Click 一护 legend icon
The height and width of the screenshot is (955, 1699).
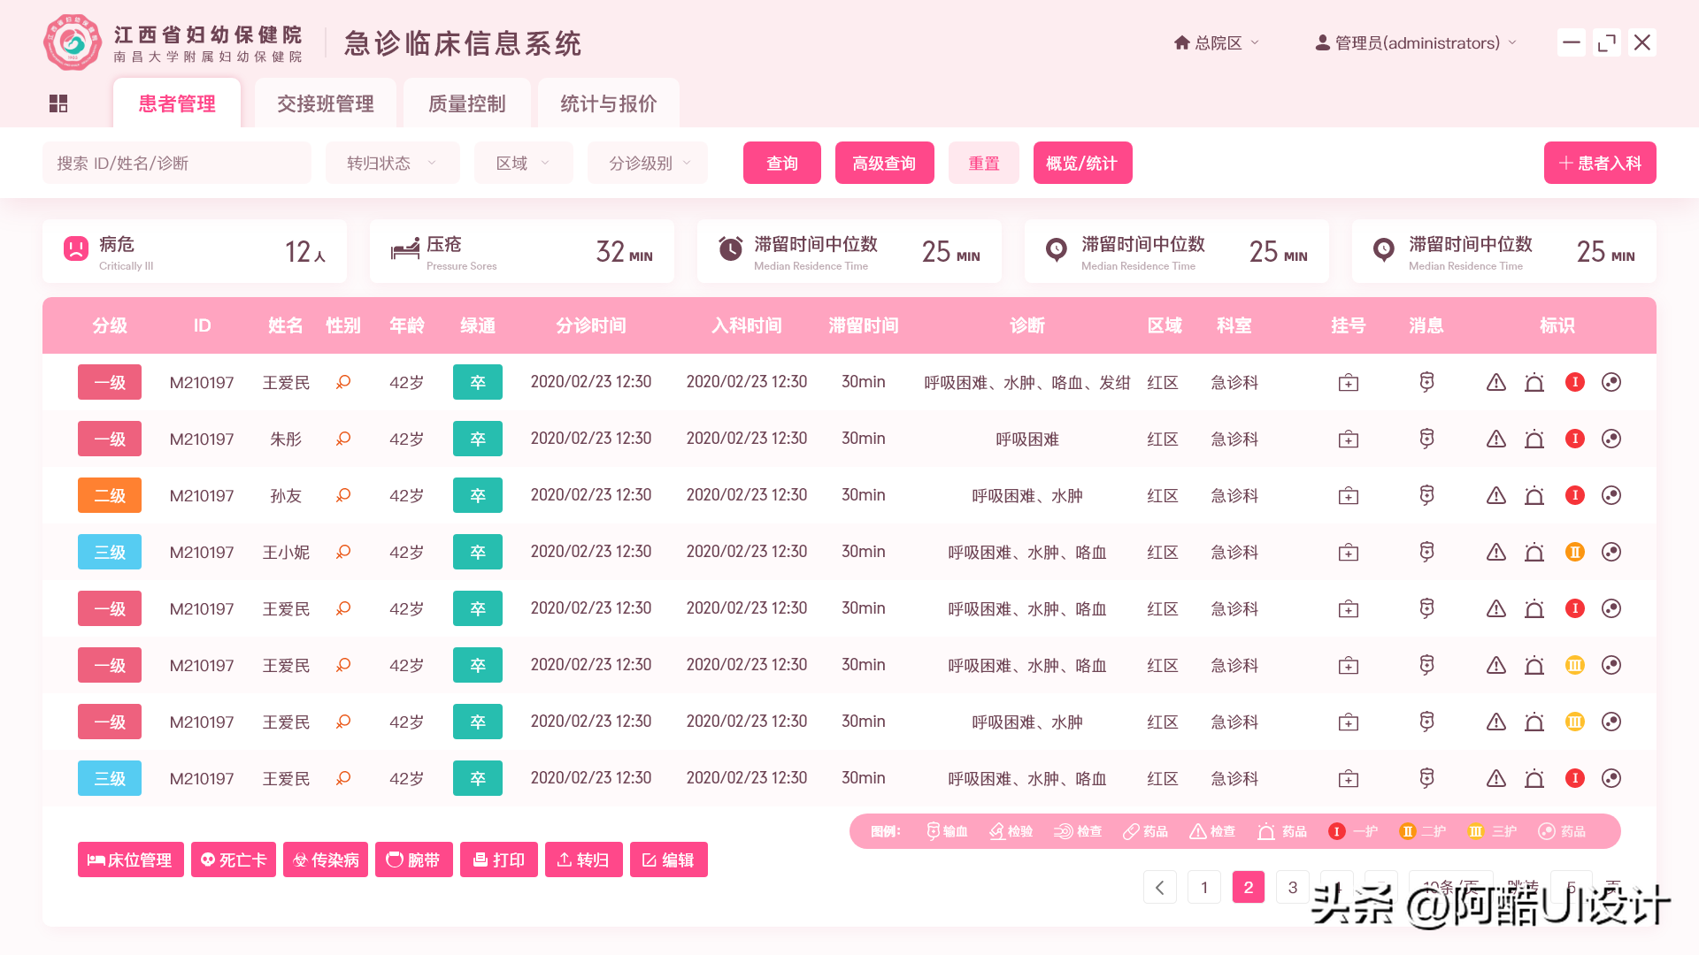pyautogui.click(x=1337, y=831)
